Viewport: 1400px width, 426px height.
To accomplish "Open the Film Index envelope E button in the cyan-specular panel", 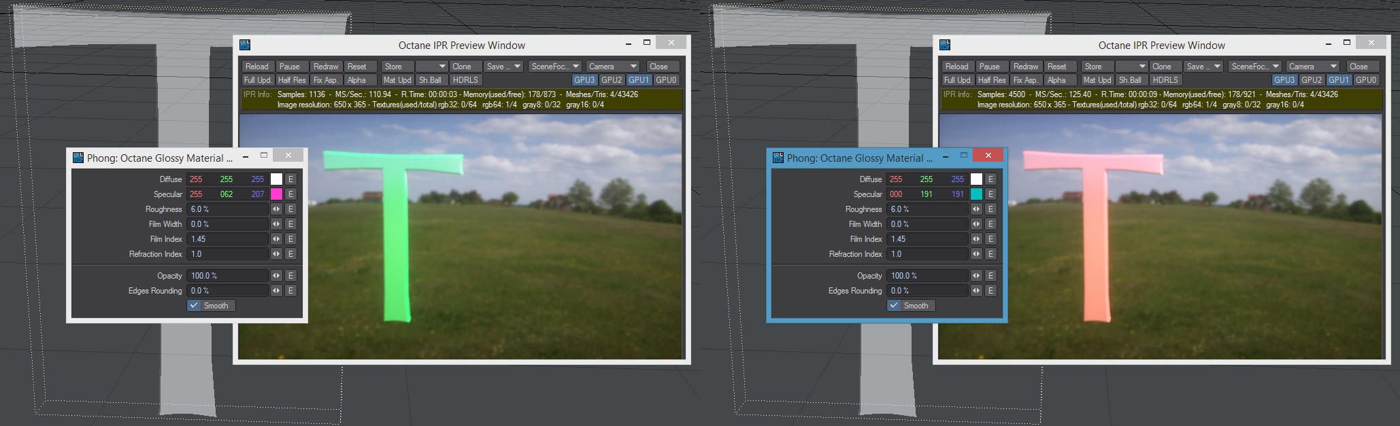I will [990, 239].
